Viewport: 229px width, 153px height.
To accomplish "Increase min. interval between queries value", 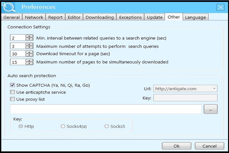I will (30, 36).
